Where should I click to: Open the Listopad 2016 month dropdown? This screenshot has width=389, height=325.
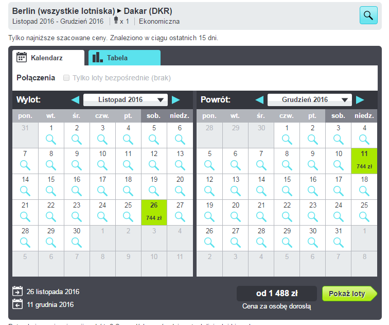point(126,100)
